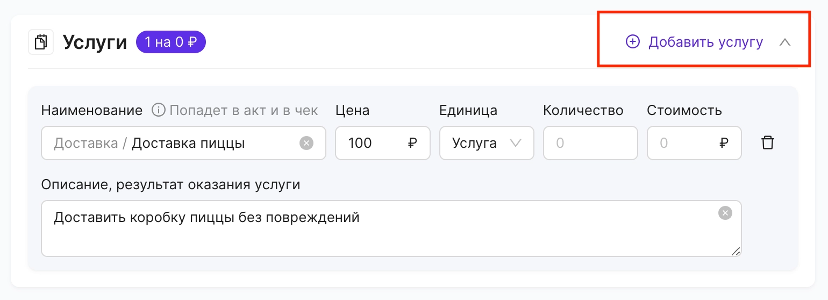
Task: Click the ruble sign in Стоимость field
Action: pyautogui.click(x=724, y=143)
